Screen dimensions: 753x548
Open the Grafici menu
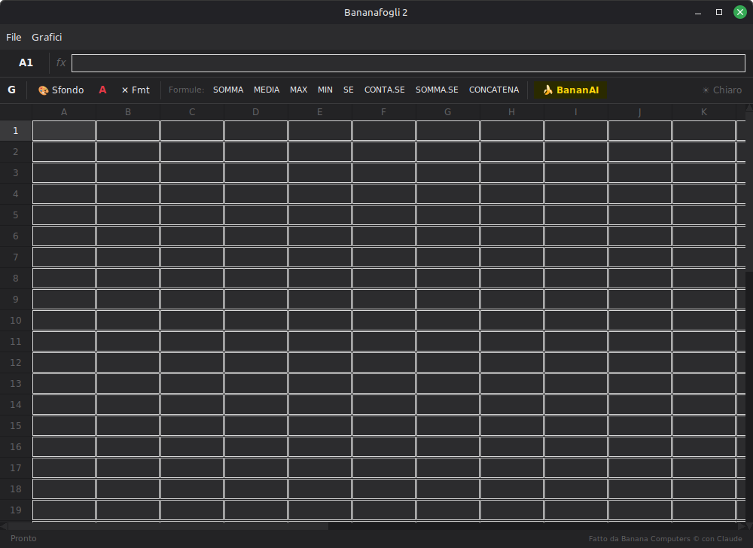[x=47, y=37]
